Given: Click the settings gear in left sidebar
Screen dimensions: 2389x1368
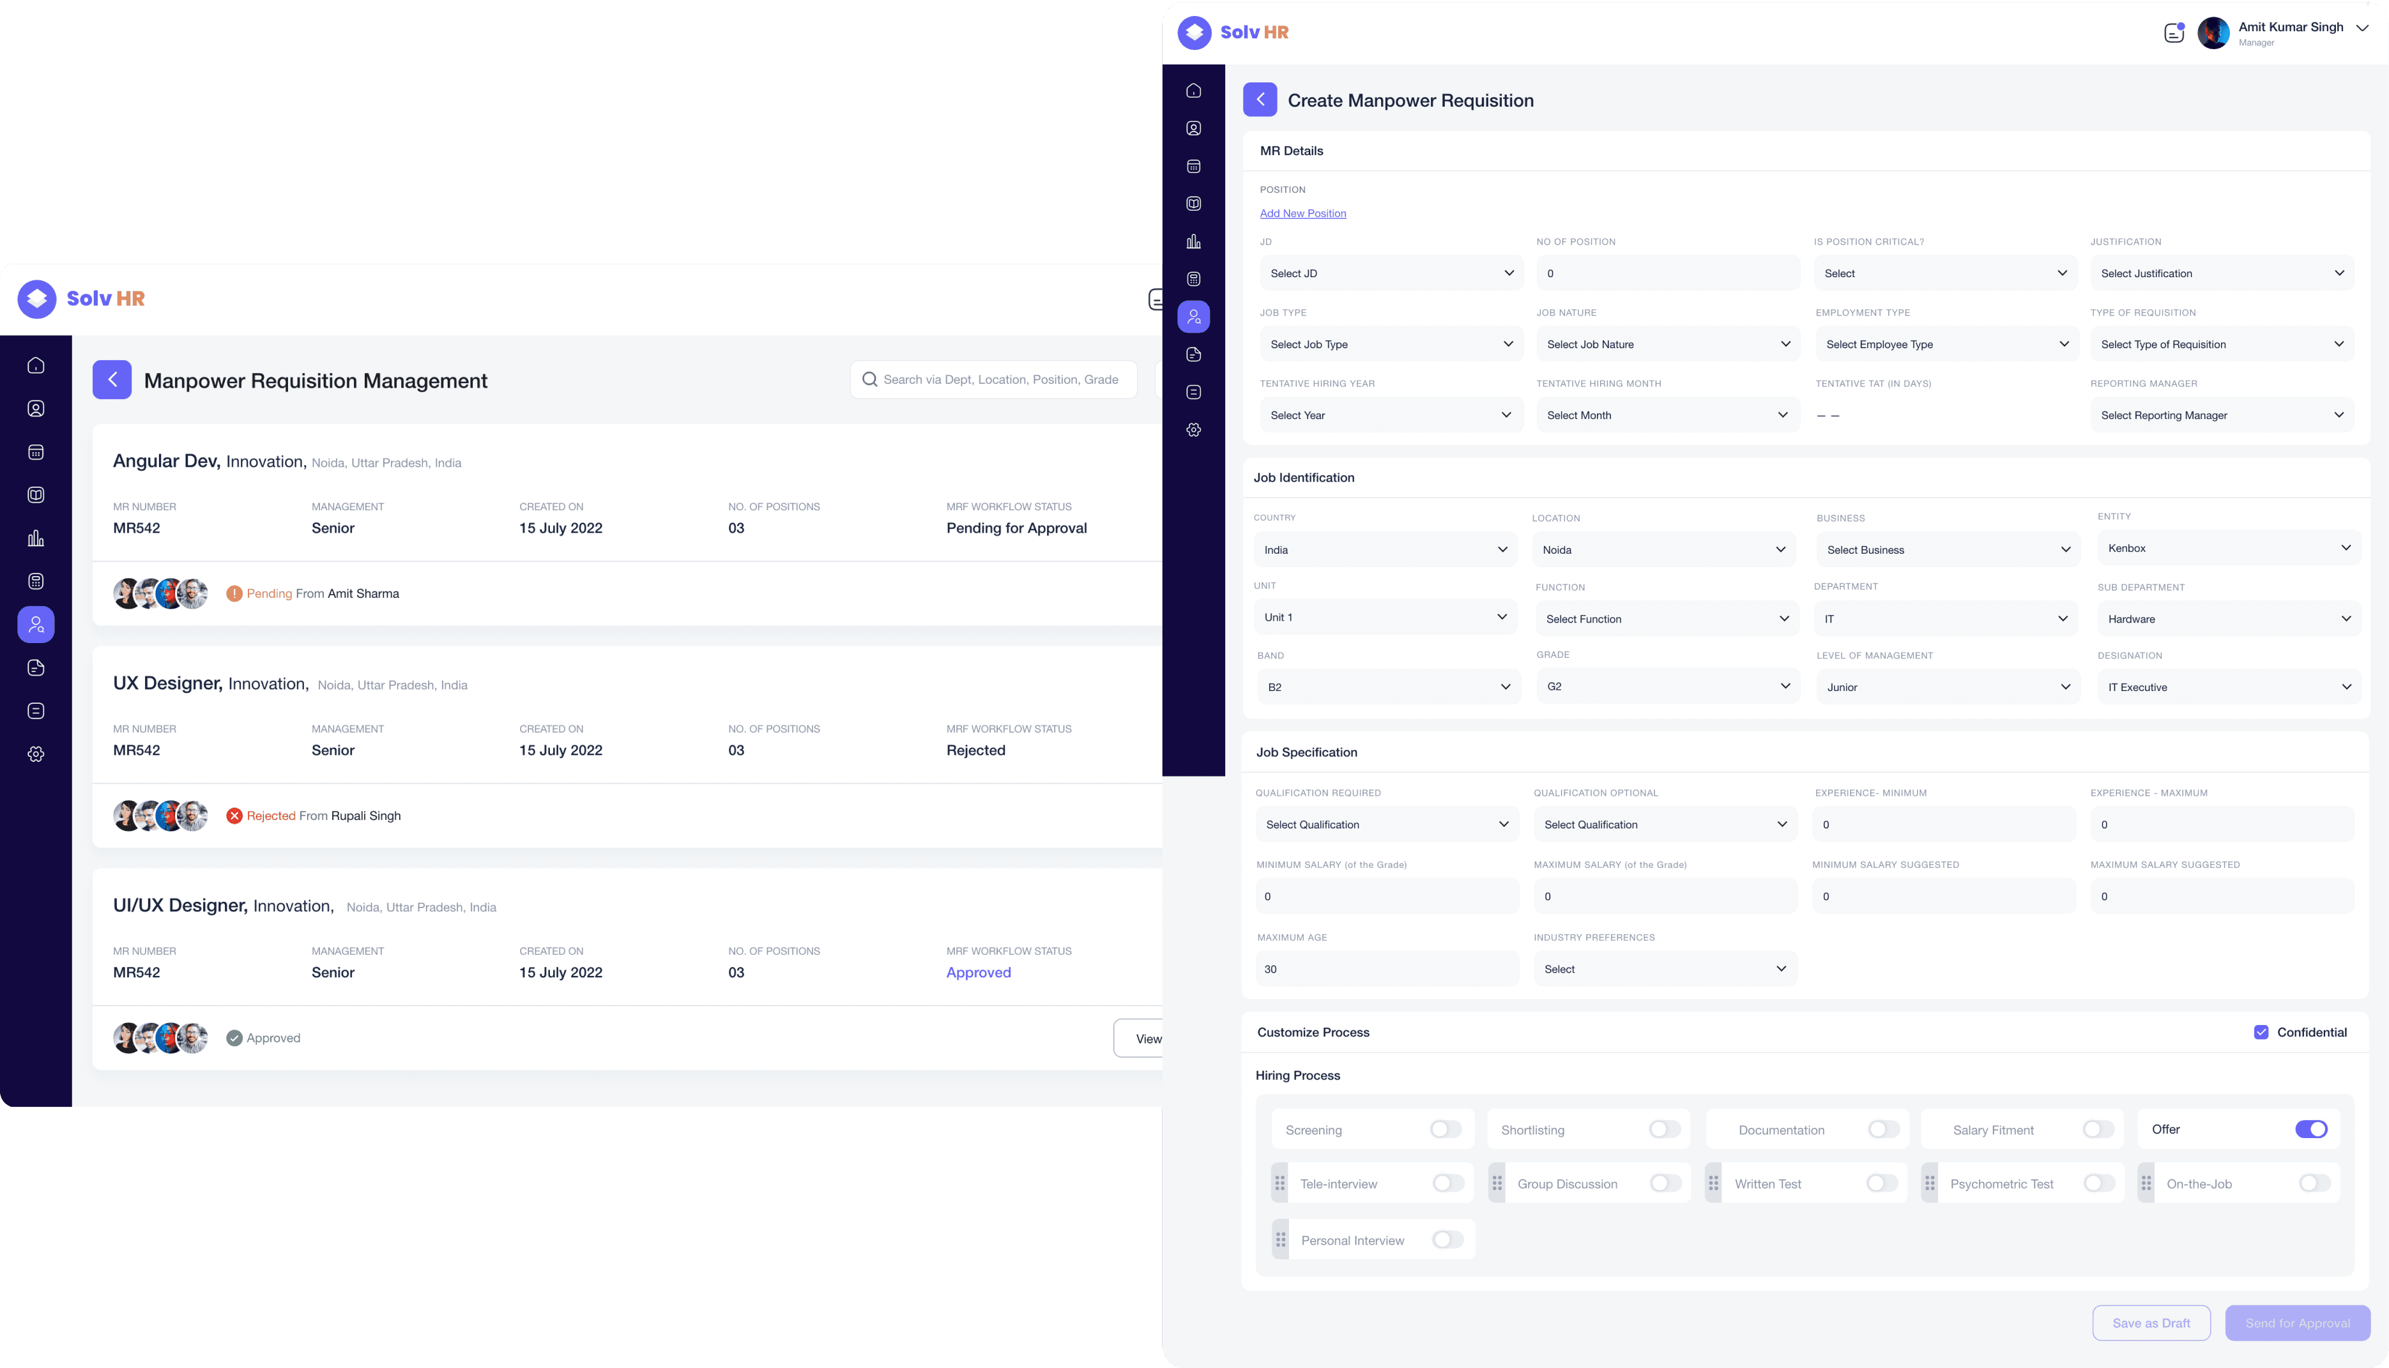Looking at the screenshot, I should 36,754.
